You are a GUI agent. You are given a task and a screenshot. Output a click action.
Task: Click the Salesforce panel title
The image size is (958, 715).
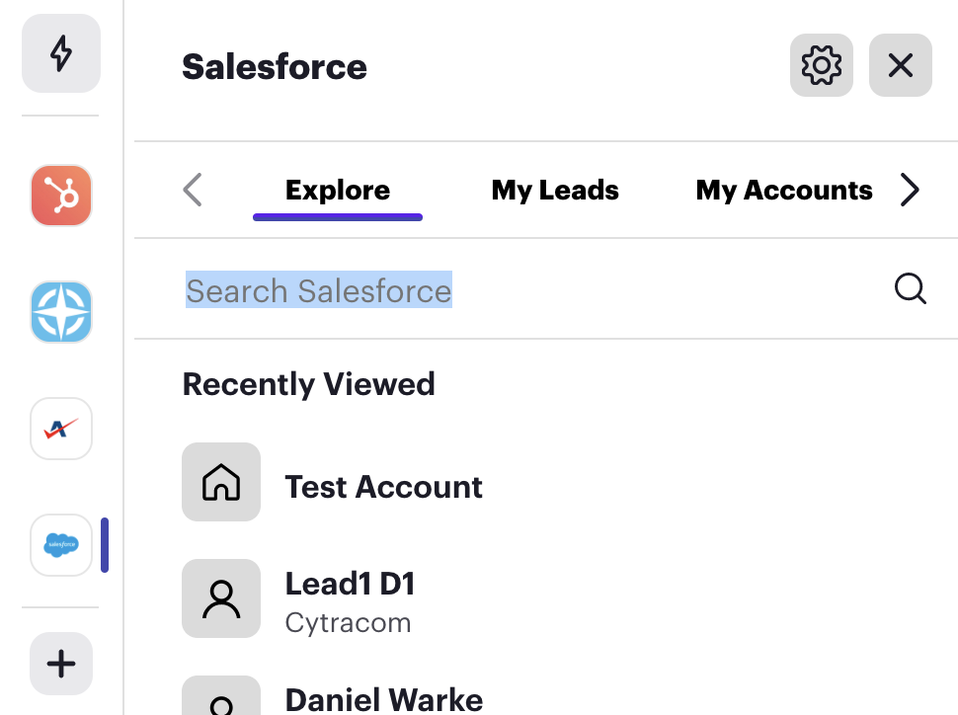point(275,66)
